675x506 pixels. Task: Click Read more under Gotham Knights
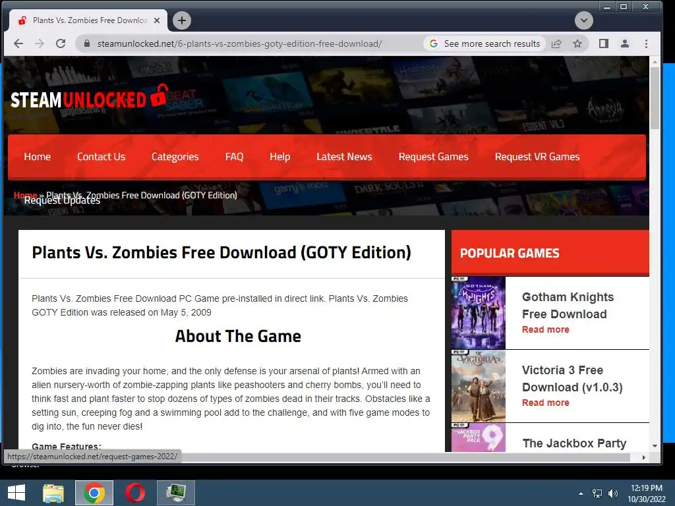click(x=545, y=329)
